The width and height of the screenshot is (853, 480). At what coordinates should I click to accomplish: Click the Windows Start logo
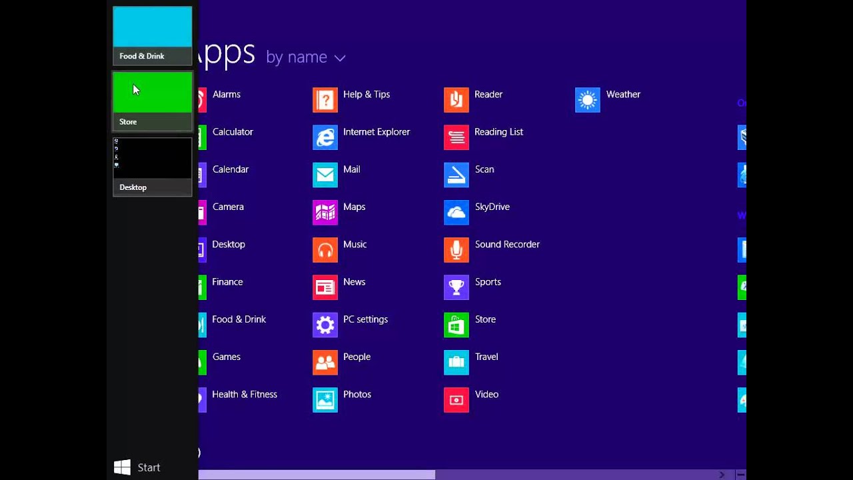pos(122,467)
